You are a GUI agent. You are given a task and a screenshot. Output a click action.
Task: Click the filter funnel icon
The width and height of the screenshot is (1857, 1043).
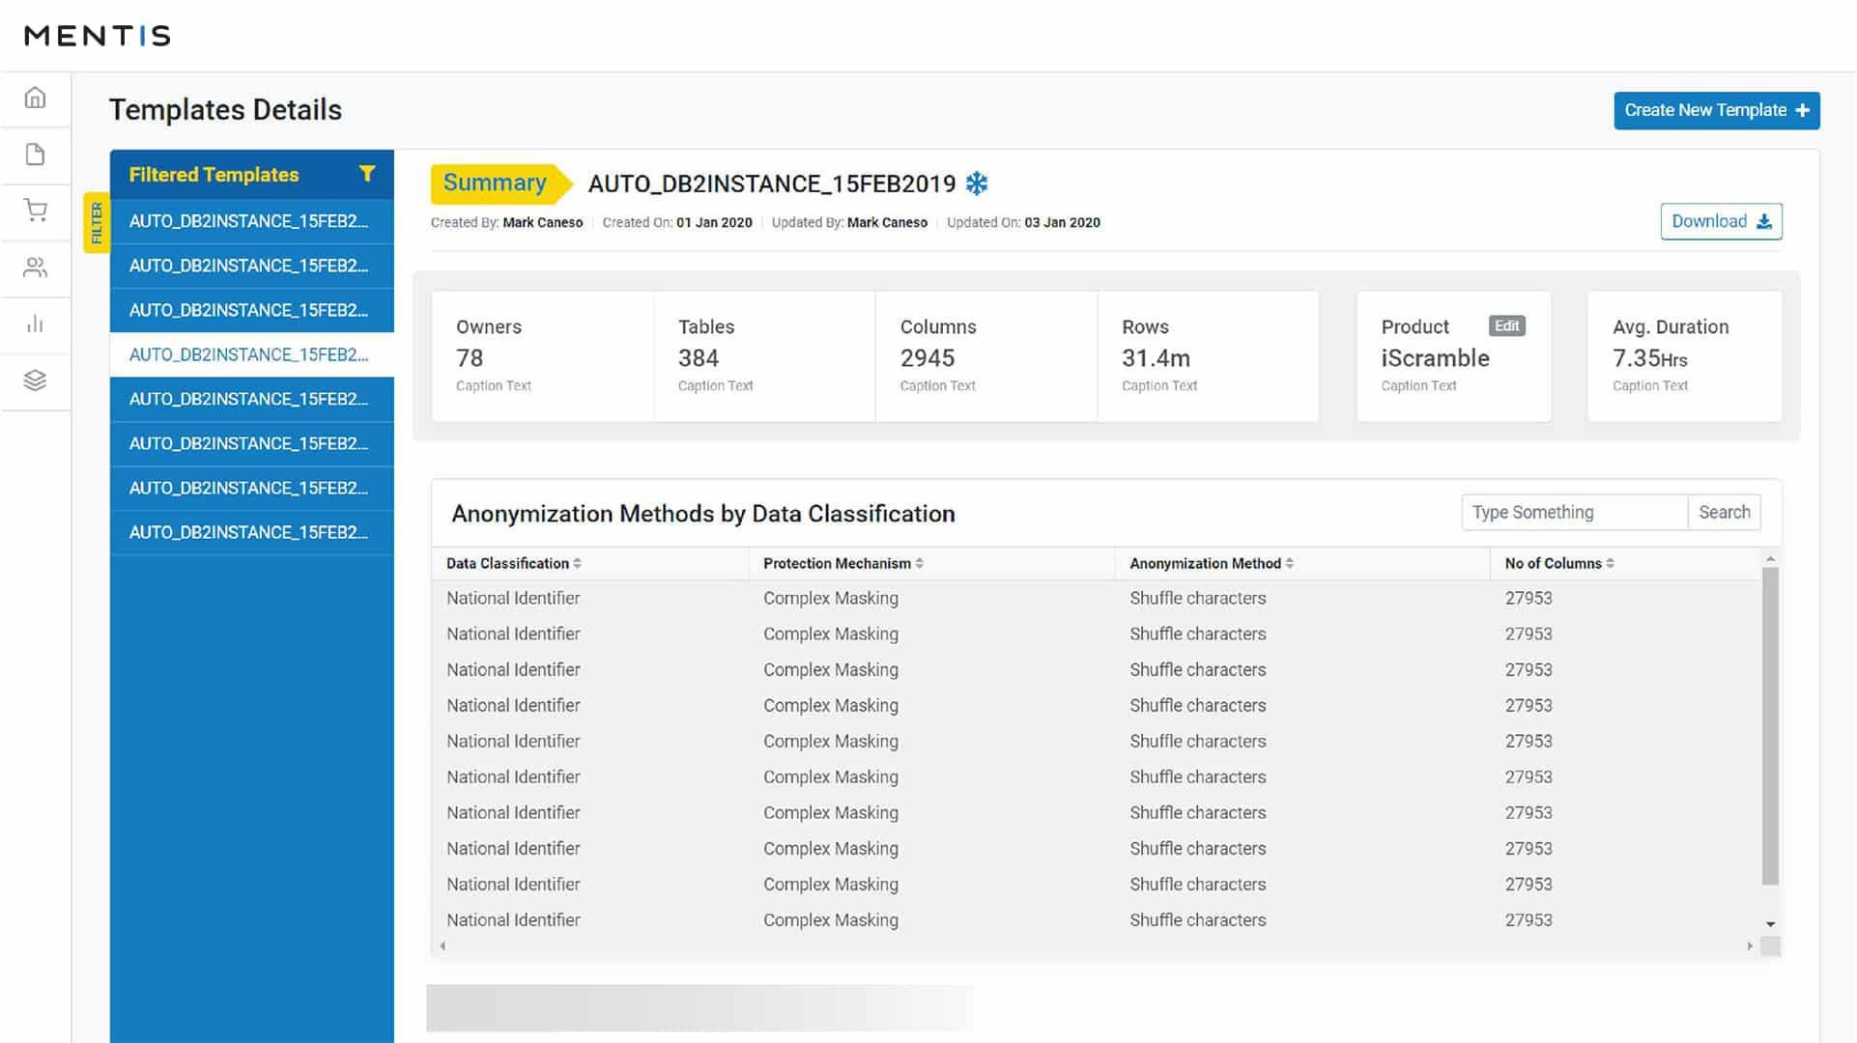pyautogui.click(x=367, y=174)
